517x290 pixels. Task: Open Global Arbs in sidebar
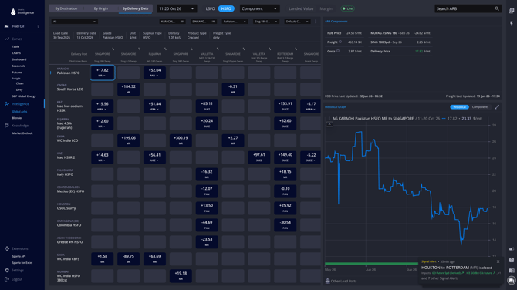coord(19,112)
